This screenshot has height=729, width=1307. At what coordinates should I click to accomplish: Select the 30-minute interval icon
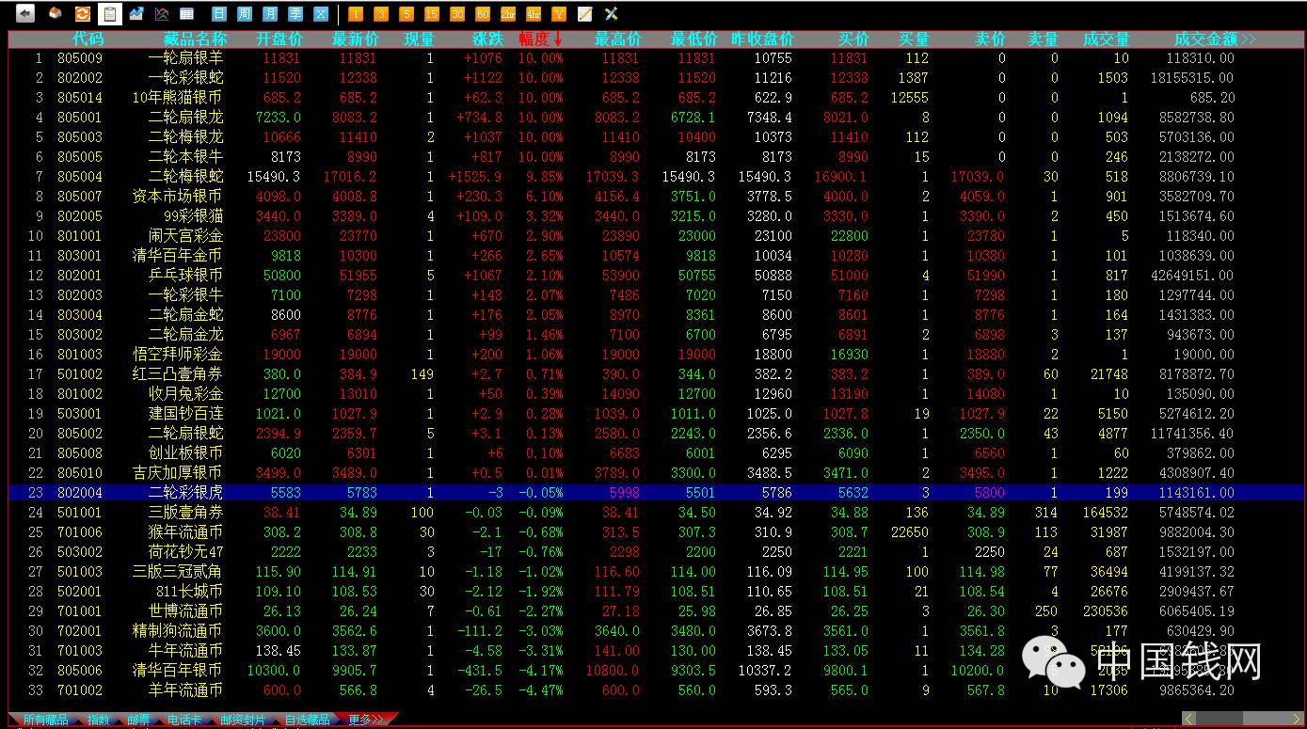[457, 14]
